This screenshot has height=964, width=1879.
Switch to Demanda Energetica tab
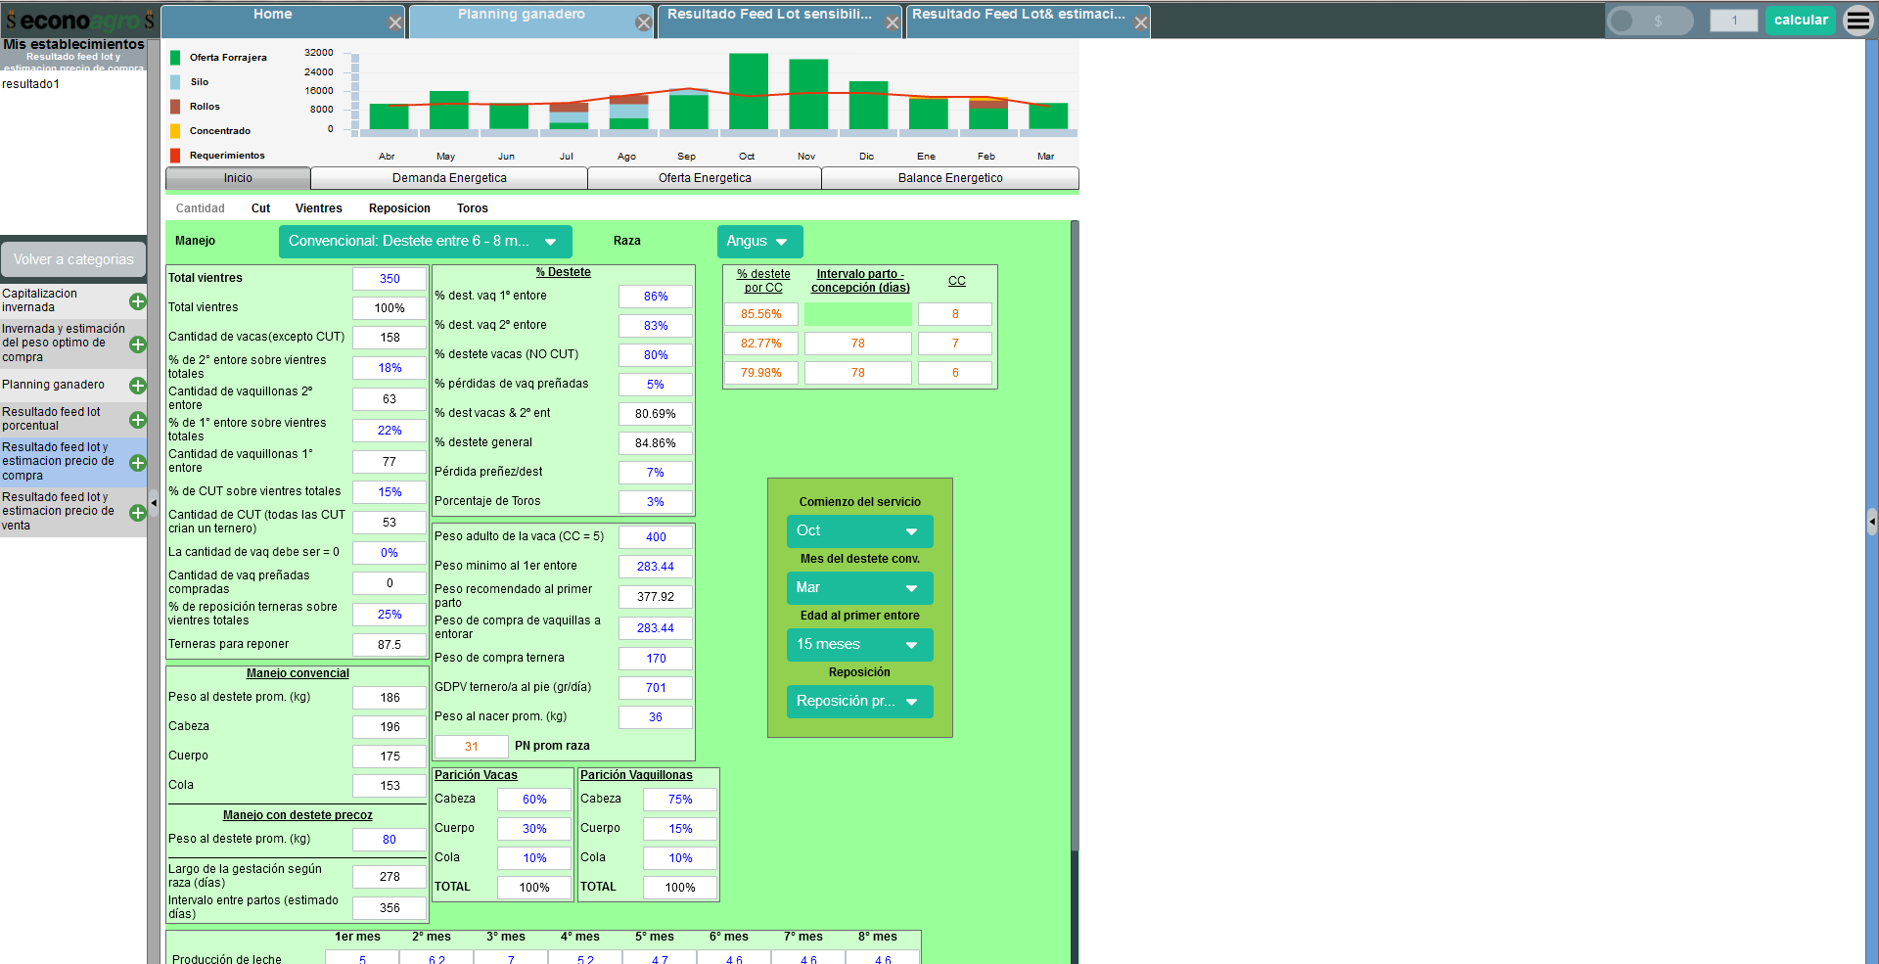[x=449, y=178]
